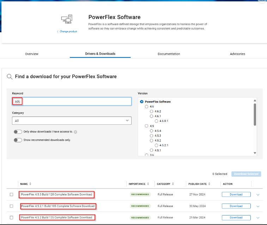Click the down arrow of the Version list scrollbar
Image resolution: width=267 pixels, height=225 pixels.
pyautogui.click(x=255, y=153)
